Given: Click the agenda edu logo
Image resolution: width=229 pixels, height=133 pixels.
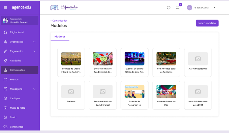Looking at the screenshot, I should (21, 7).
